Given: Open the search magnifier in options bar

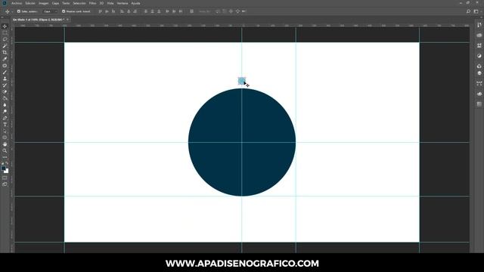Looking at the screenshot, I should tap(468, 11).
